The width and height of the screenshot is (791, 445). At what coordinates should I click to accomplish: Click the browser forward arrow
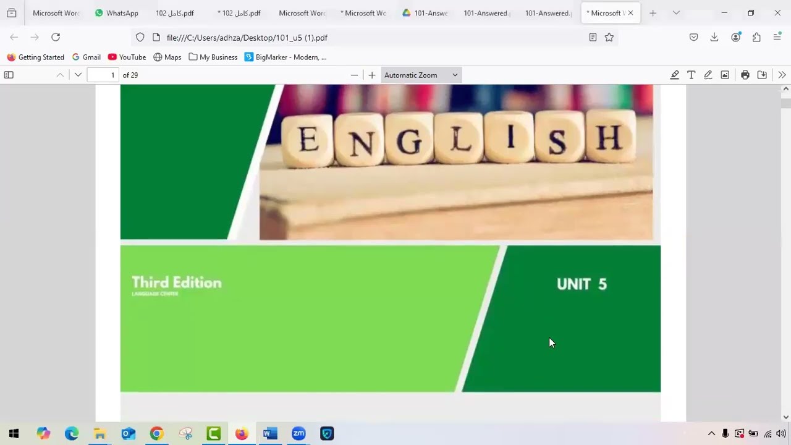click(x=35, y=37)
